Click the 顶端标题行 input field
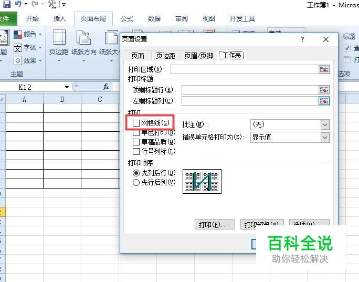 tap(250, 90)
